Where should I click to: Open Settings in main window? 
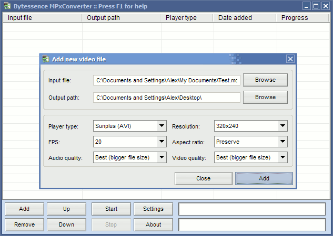click(x=153, y=209)
